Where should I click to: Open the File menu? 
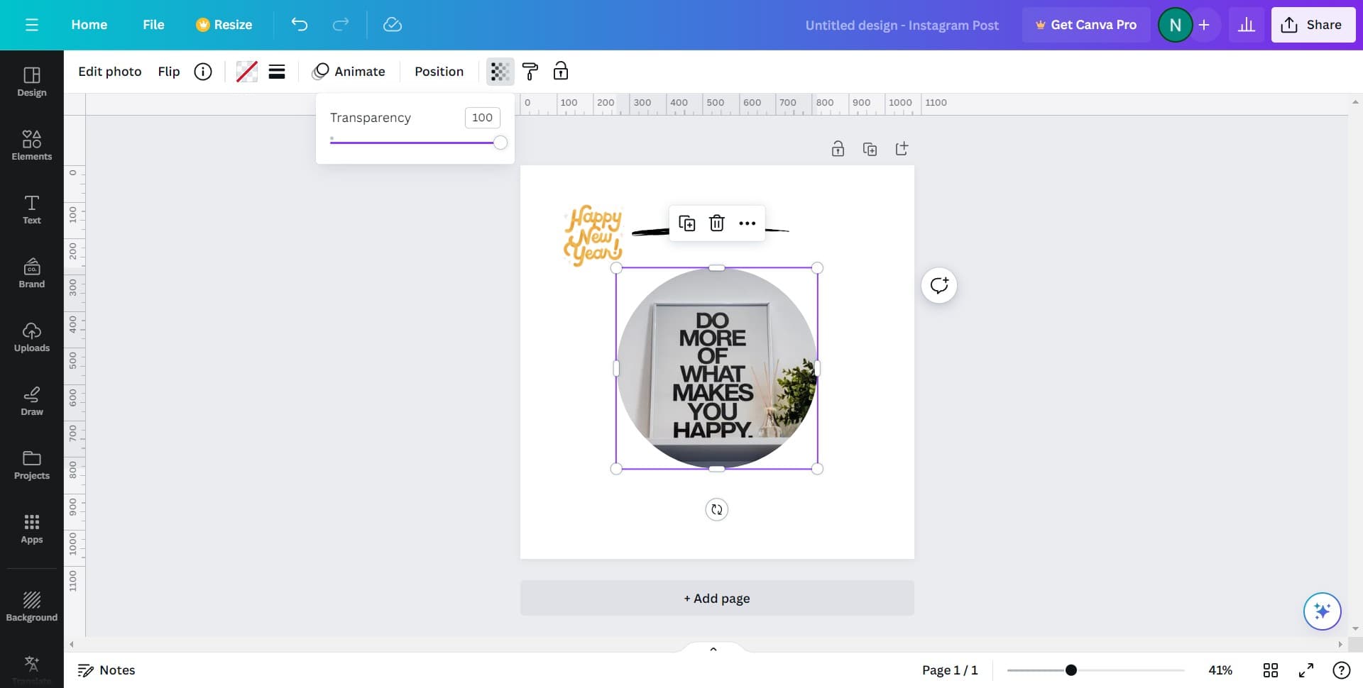pos(153,25)
